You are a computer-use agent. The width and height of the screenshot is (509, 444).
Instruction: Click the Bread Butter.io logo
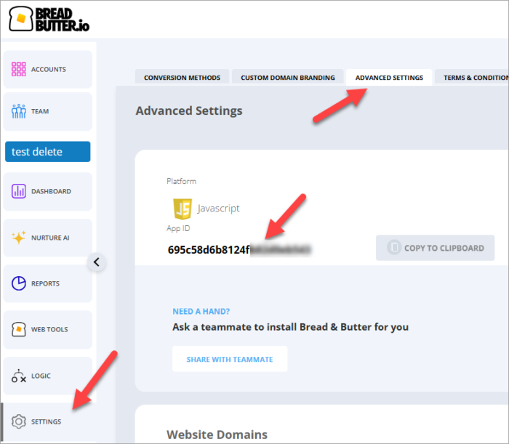coord(49,19)
